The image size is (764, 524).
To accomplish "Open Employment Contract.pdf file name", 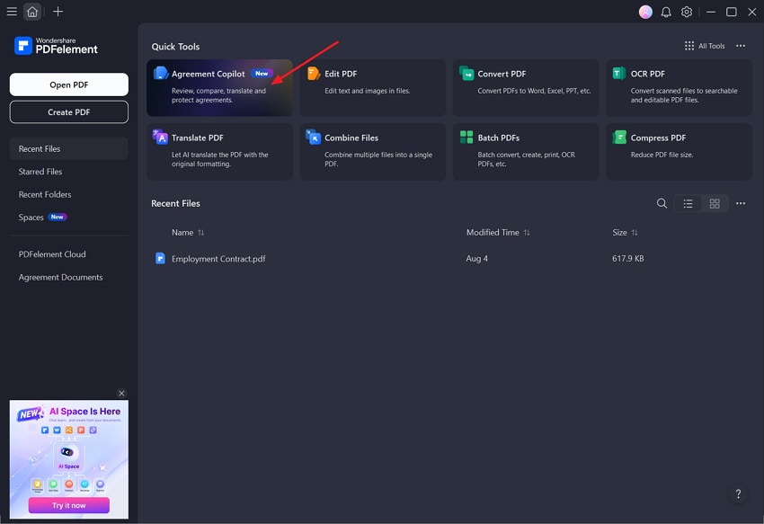I will (x=218, y=259).
